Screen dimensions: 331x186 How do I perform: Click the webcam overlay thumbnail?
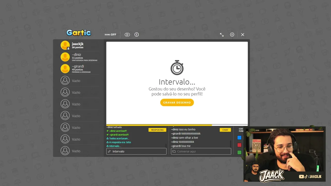tap(284, 154)
